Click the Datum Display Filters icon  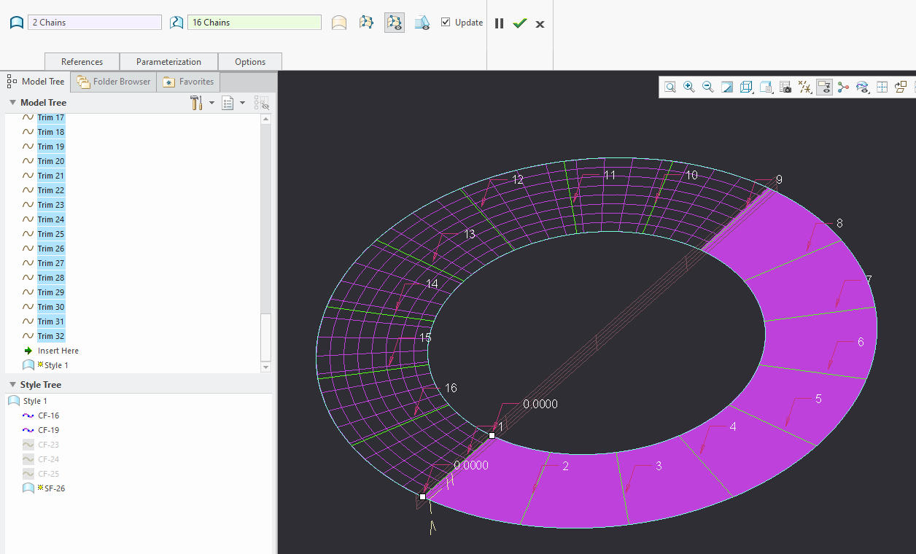(805, 87)
